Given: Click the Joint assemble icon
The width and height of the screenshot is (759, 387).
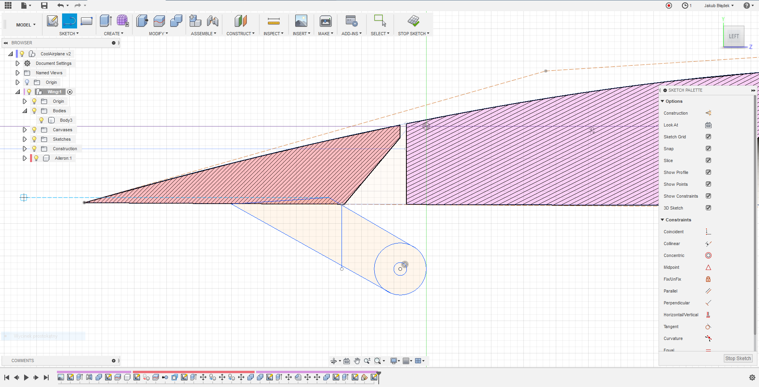Looking at the screenshot, I should point(213,21).
